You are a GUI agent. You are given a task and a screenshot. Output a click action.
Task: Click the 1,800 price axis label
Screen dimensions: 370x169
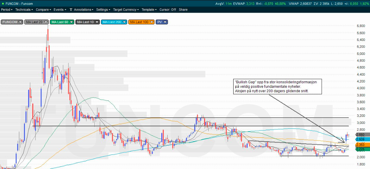point(360,164)
